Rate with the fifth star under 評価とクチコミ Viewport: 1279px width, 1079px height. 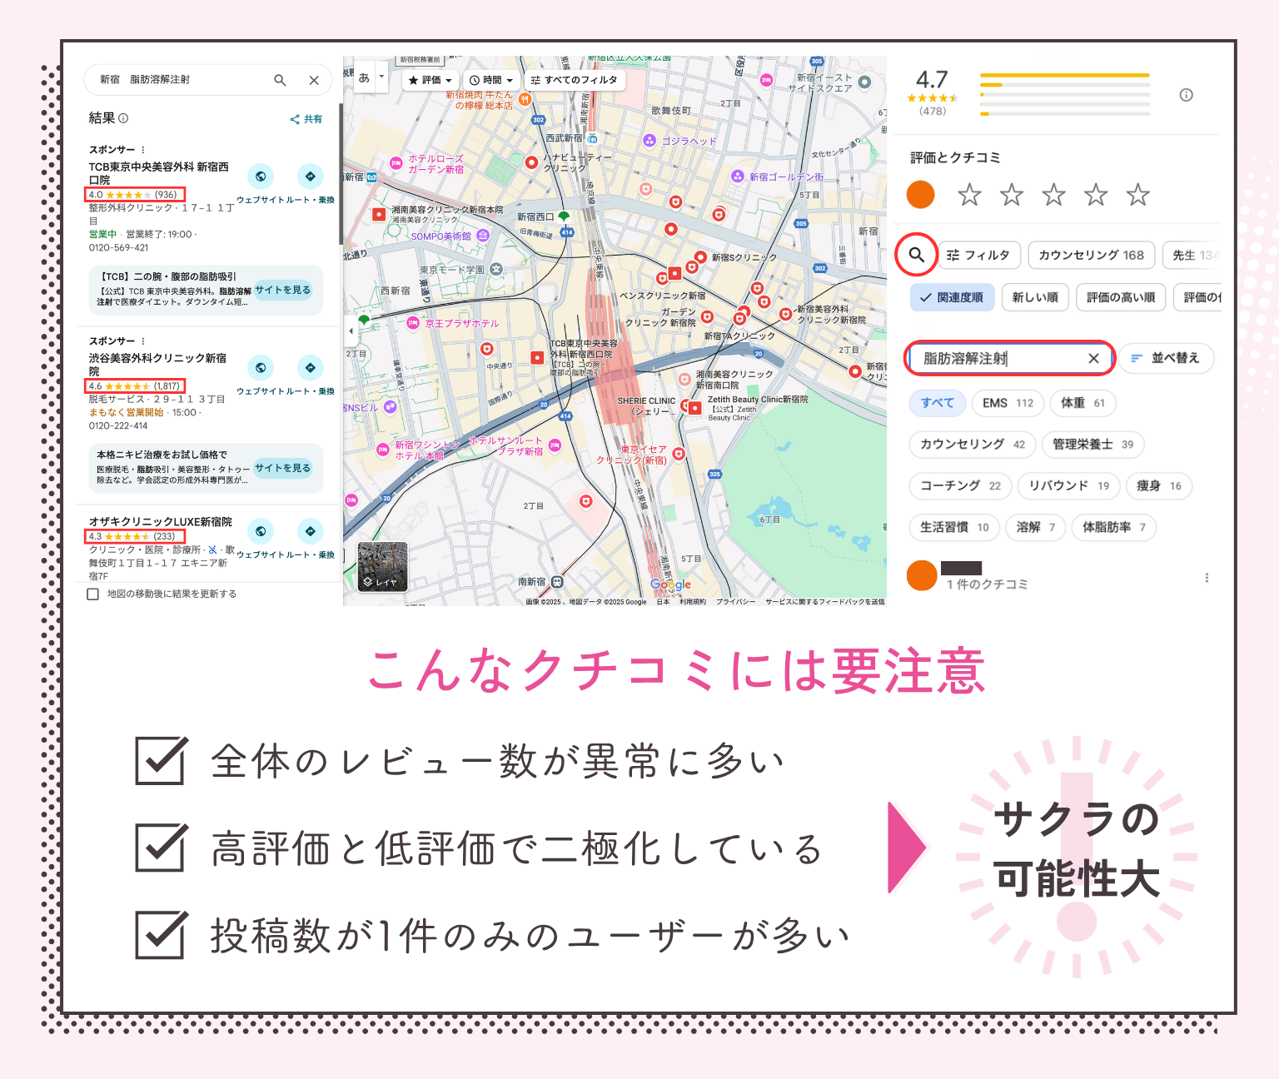click(1138, 195)
